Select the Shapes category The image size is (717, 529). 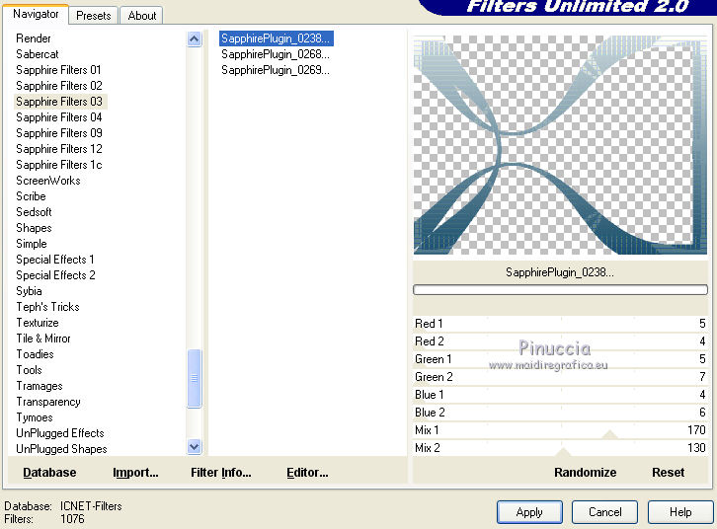coord(34,228)
